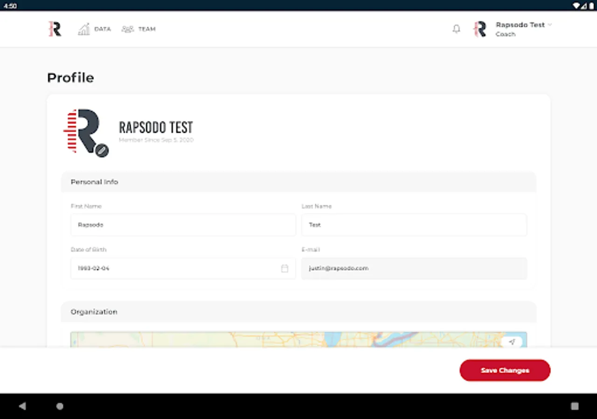The image size is (597, 419).
Task: Open the Team people icon
Action: click(128, 29)
